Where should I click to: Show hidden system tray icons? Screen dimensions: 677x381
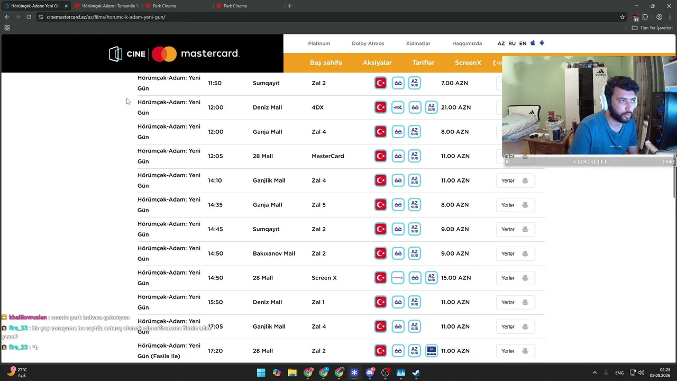point(594,373)
